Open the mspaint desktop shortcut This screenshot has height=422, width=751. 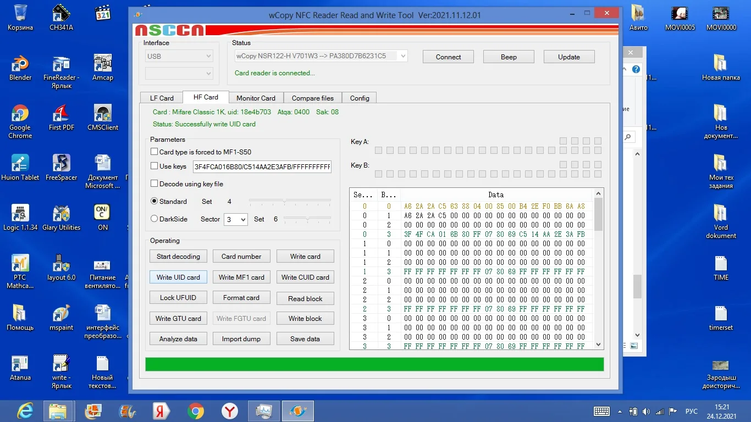point(61,318)
